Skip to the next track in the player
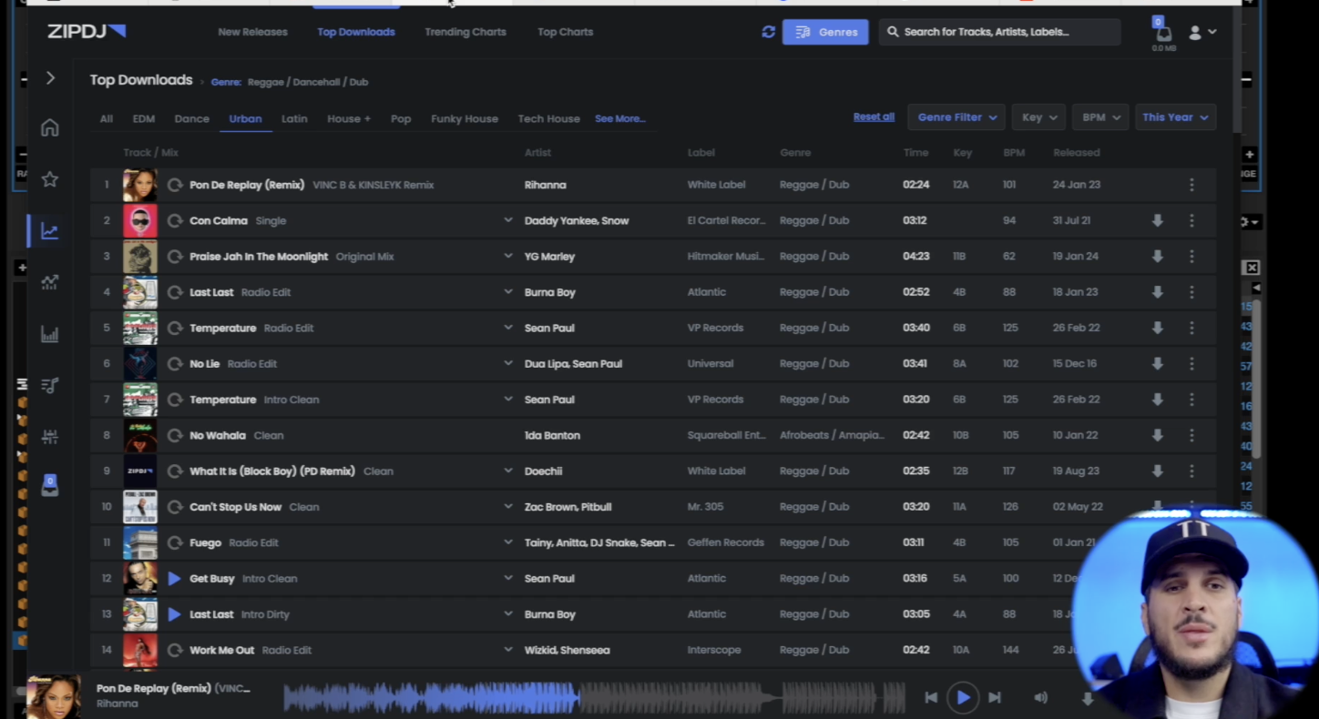The height and width of the screenshot is (719, 1319). [x=995, y=697]
